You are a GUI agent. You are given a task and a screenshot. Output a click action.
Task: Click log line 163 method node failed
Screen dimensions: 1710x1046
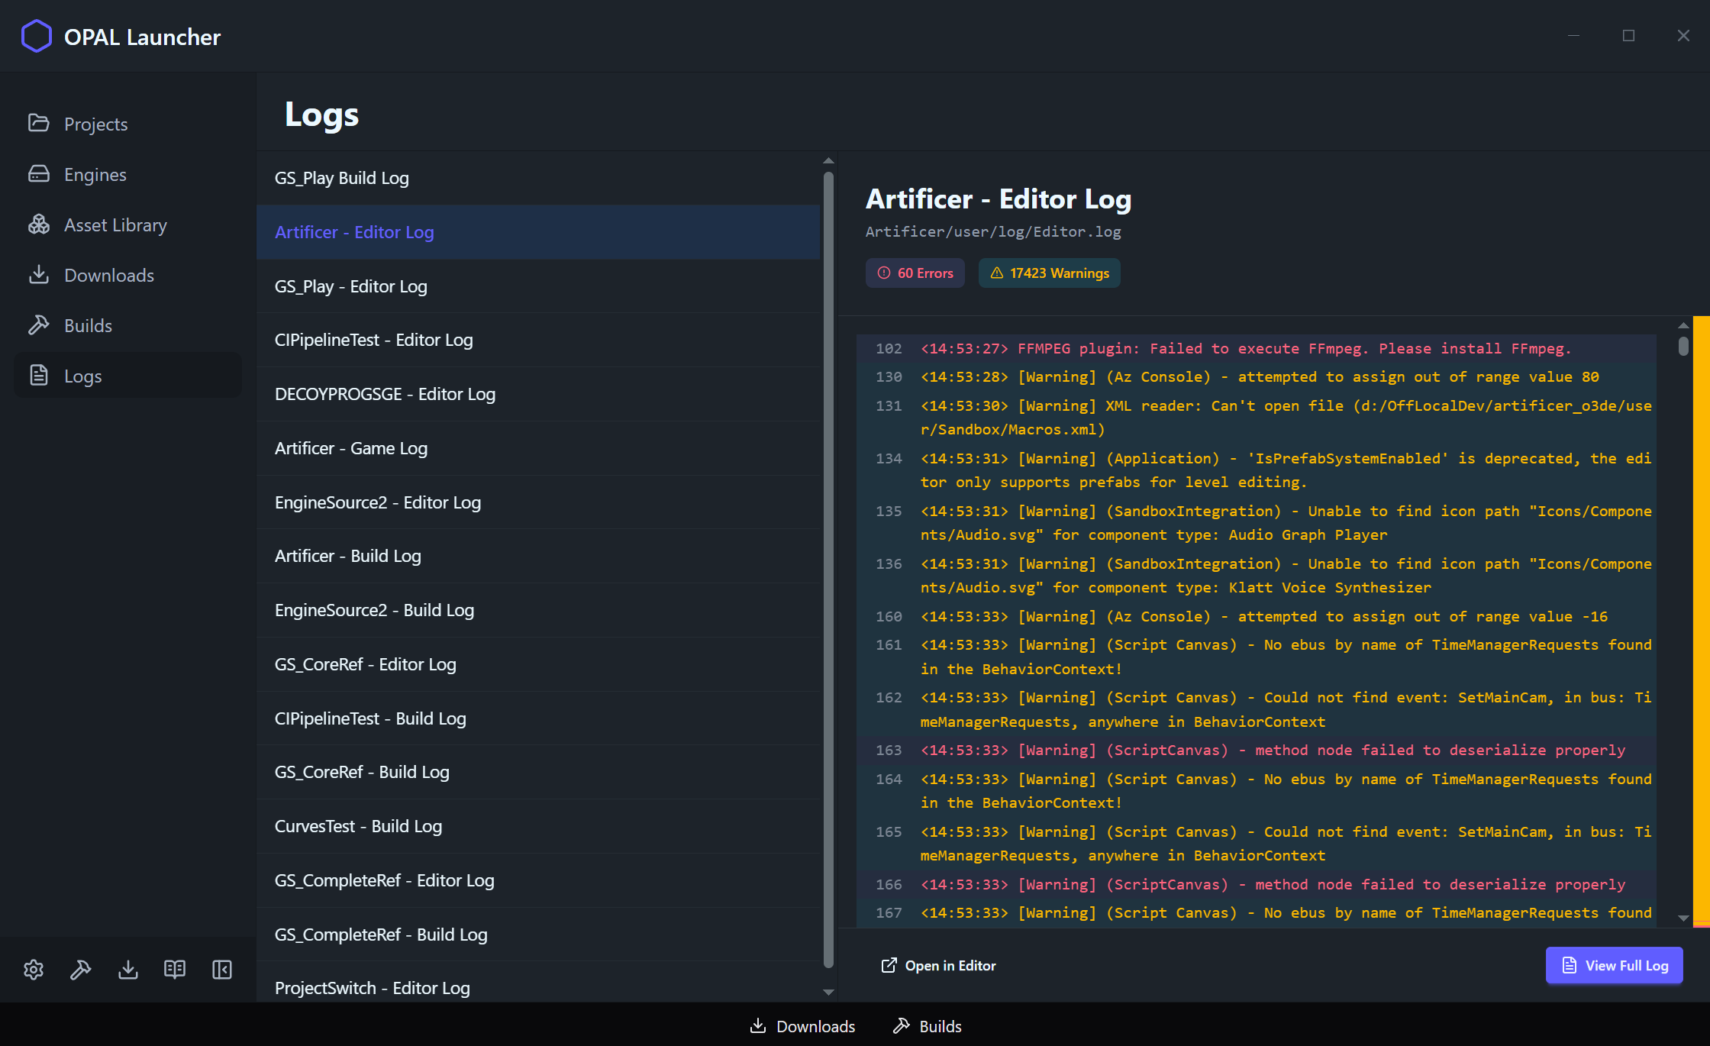[x=1257, y=751]
